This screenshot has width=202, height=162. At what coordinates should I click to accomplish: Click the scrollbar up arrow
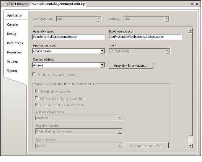tap(190, 31)
